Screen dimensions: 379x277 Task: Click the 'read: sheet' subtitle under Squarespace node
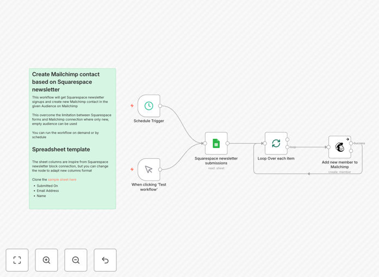(216, 168)
